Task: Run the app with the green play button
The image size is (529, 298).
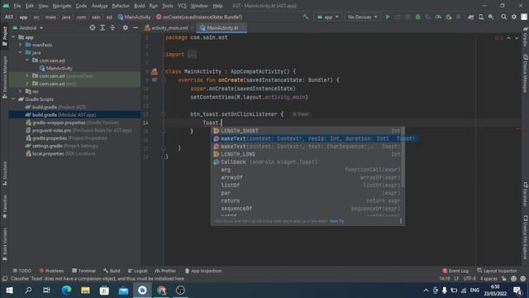Action: [x=388, y=17]
